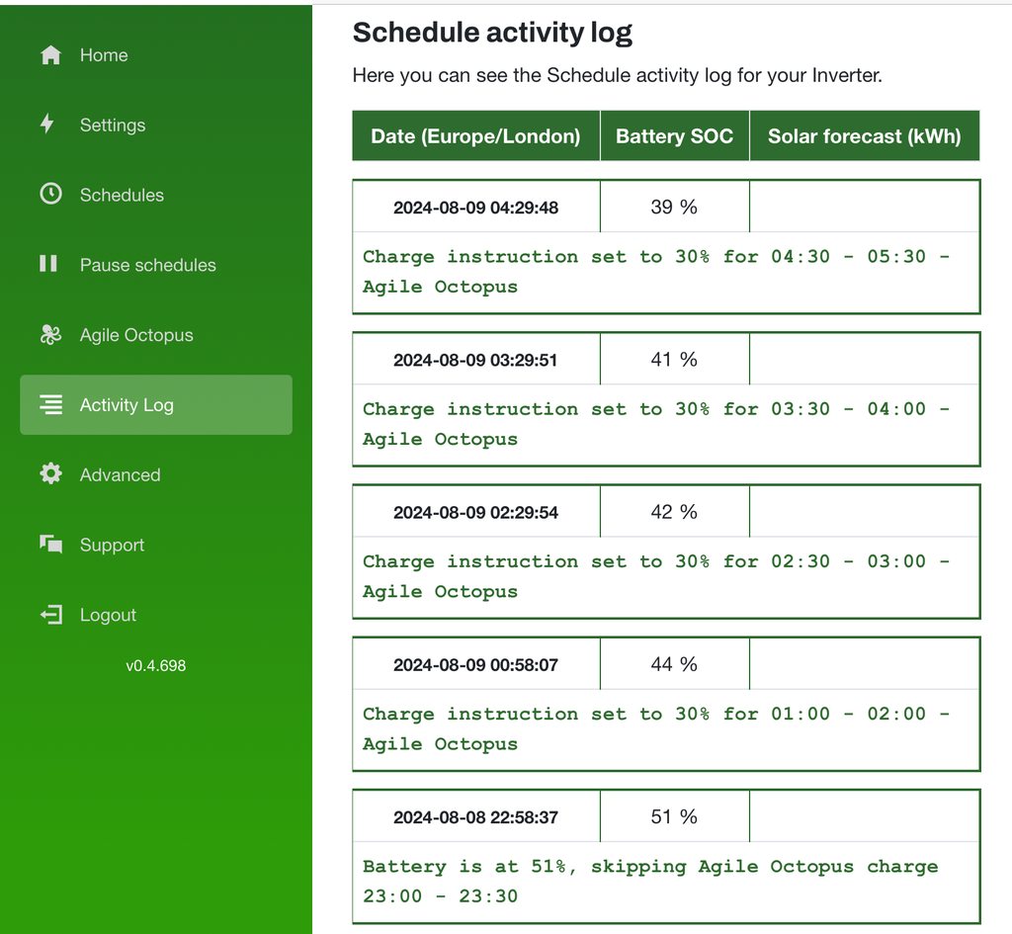
Task: Go to the Schedules page
Action: (122, 195)
